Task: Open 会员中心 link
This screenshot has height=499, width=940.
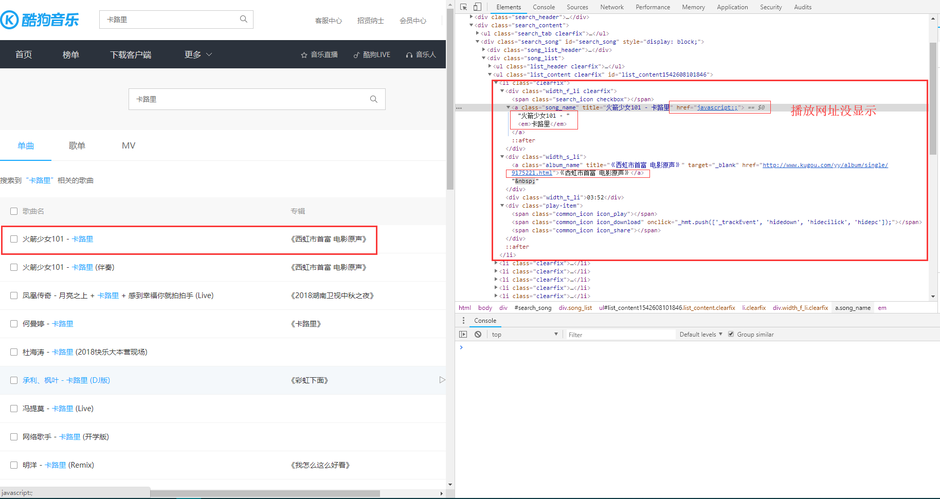Action: point(413,21)
